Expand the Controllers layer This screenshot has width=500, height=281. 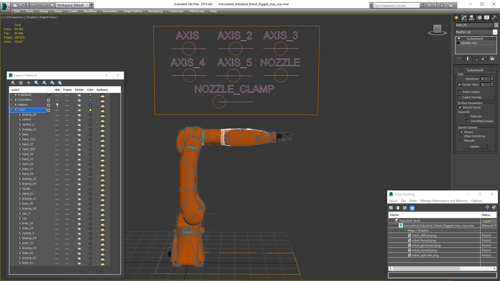[11, 100]
